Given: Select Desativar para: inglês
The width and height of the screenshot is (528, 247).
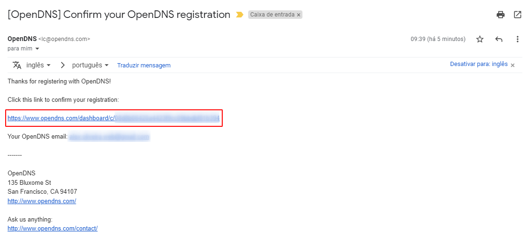Looking at the screenshot, I should point(479,64).
